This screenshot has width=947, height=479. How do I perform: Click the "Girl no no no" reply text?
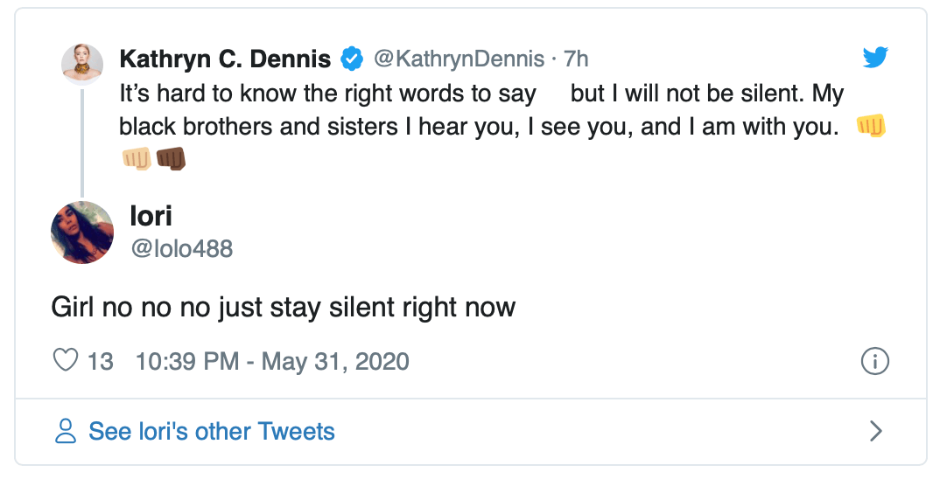click(x=283, y=308)
